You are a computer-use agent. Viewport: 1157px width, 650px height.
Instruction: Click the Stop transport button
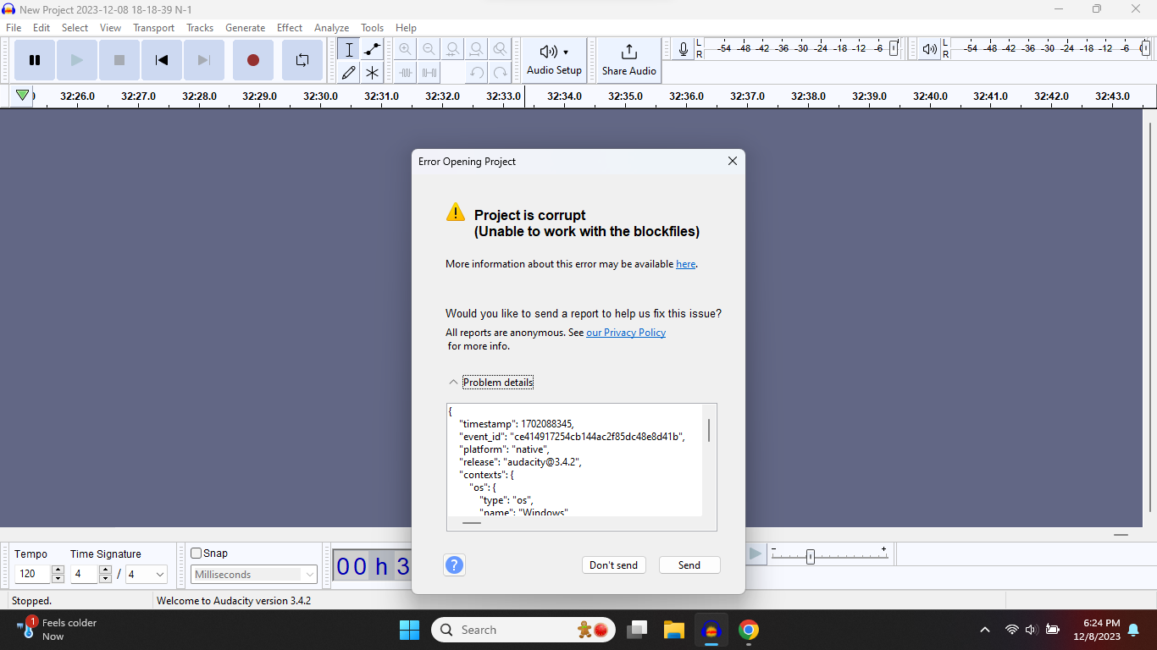point(119,60)
